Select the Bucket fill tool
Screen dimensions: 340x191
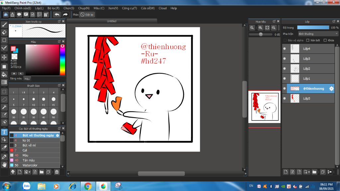coord(4,74)
